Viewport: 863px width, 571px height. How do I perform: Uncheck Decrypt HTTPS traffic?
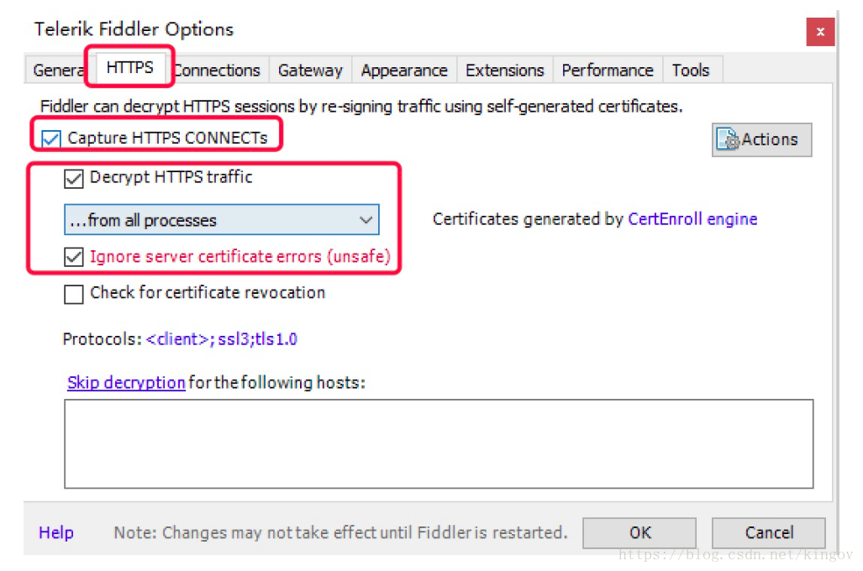tap(73, 178)
